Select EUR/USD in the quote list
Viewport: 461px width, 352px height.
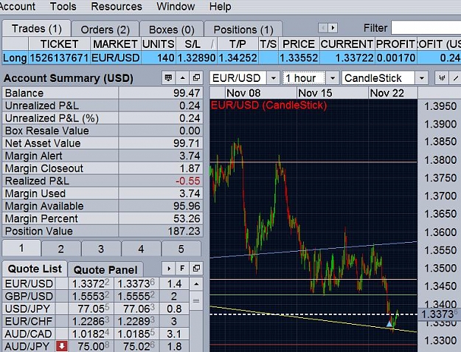coord(96,284)
